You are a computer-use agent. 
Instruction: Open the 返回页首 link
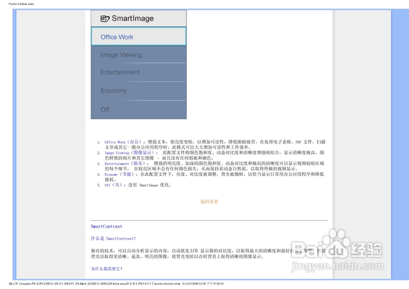(x=209, y=202)
